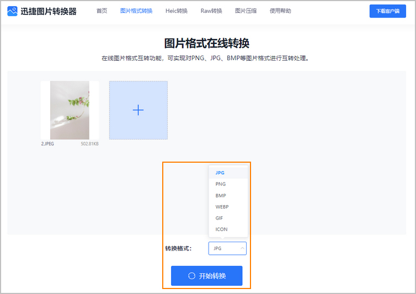Open the 使用帮助 tab
This screenshot has width=416, height=294.
(280, 11)
